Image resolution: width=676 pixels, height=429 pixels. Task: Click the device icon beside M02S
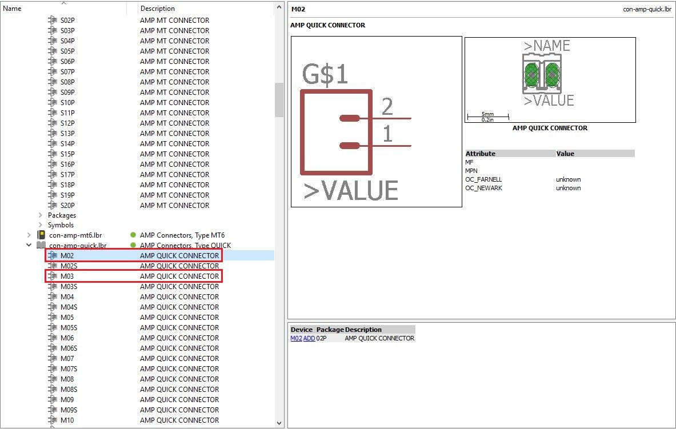53,266
